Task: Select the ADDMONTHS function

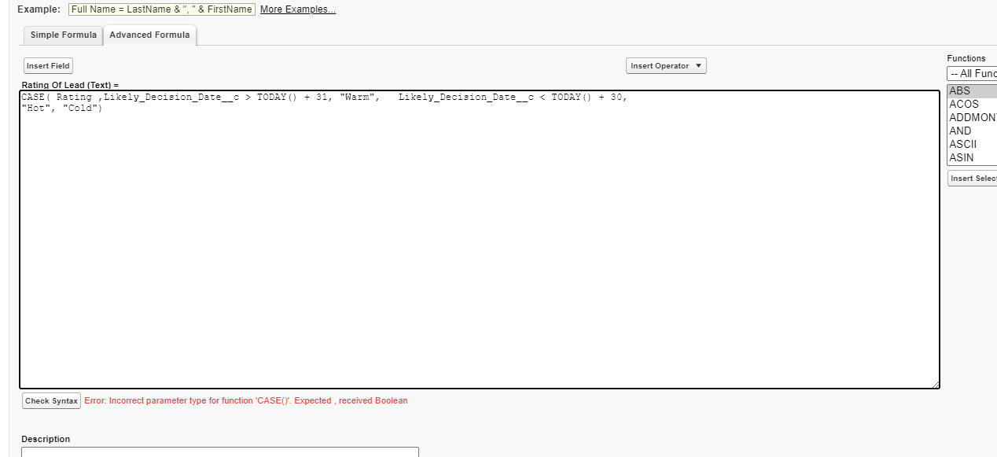Action: tap(969, 116)
